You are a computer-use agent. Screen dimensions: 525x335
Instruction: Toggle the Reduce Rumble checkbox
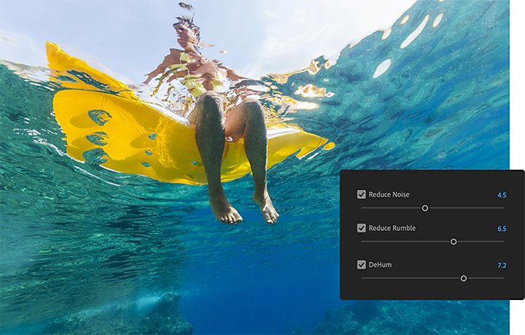361,229
